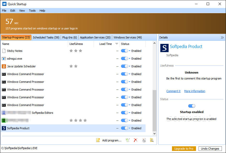The image size is (226, 153).
Task: Click the four-star usefulness rating
Action: click(78, 120)
